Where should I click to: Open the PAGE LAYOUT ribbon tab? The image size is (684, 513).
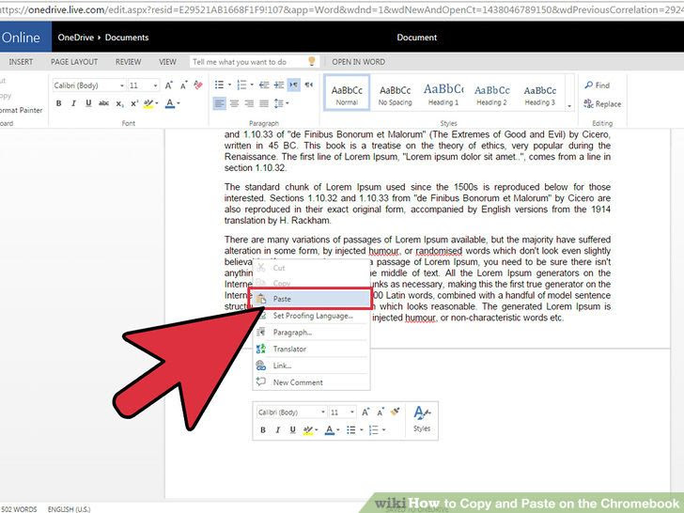tap(74, 61)
